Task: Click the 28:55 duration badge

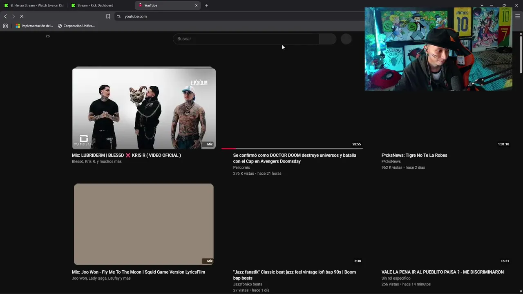Action: click(x=357, y=144)
